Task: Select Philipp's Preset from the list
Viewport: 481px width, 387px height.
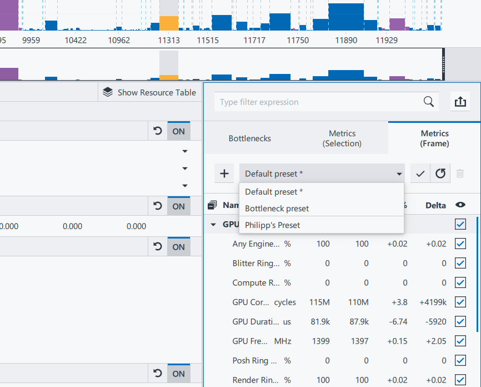Action: pyautogui.click(x=272, y=225)
